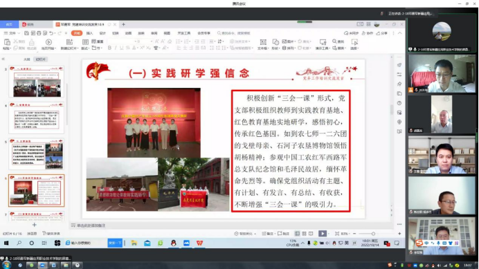Adjust the zoom slider in status bar

(x=373, y=234)
